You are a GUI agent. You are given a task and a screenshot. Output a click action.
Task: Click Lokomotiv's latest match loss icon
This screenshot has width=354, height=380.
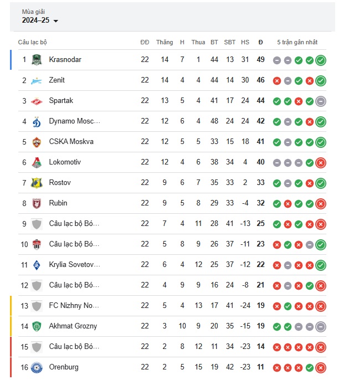(x=321, y=163)
